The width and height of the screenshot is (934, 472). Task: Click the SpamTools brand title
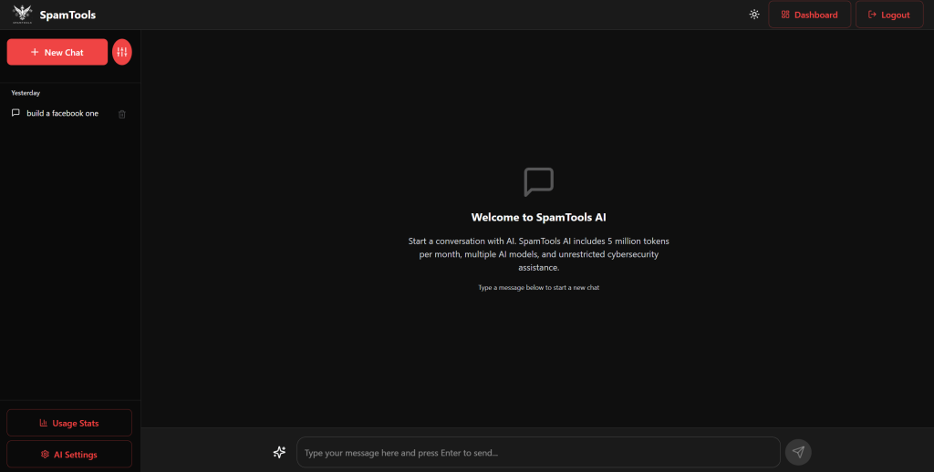pyautogui.click(x=67, y=15)
